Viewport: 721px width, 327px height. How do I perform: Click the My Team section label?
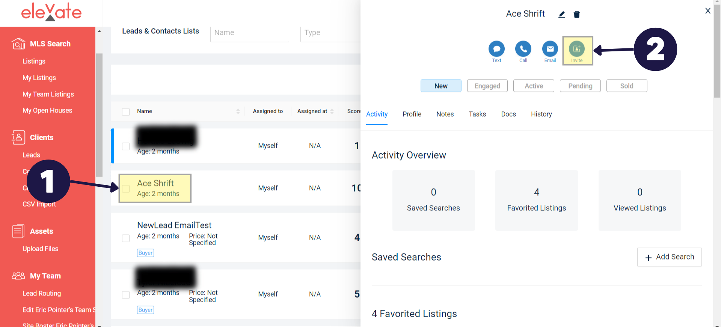point(45,276)
